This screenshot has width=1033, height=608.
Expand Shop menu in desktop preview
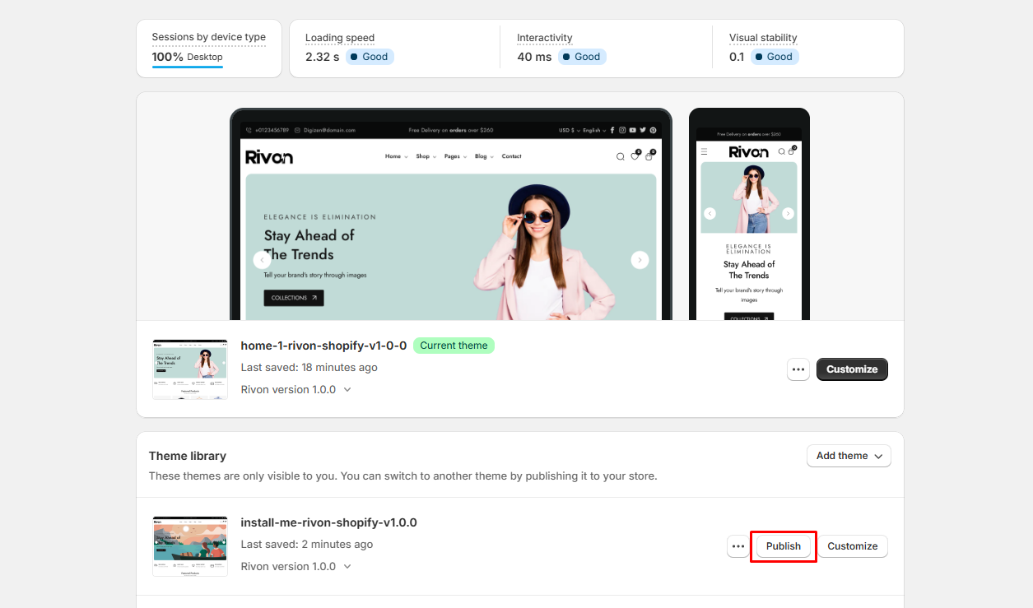426,156
